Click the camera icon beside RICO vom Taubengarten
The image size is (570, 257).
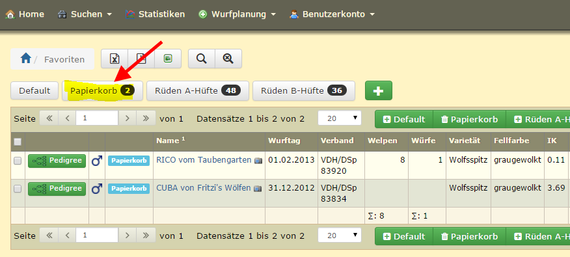click(258, 160)
